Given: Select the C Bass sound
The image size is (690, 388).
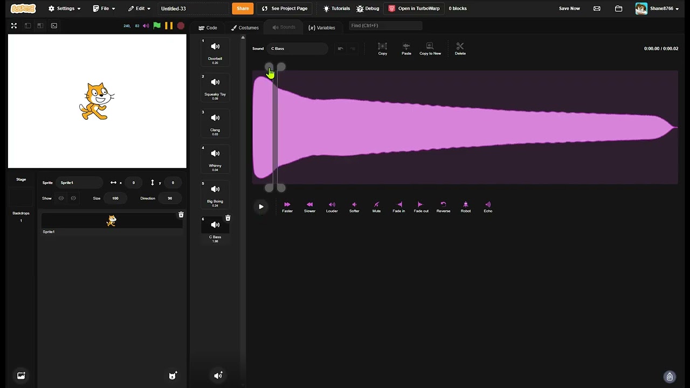Looking at the screenshot, I should pyautogui.click(x=215, y=231).
